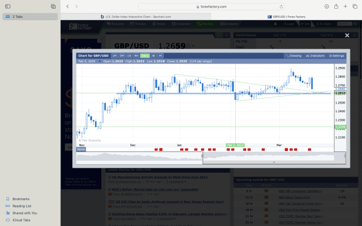The width and height of the screenshot is (362, 226).
Task: Select the 2 Tabs group in sidebar
Action: pos(30,17)
